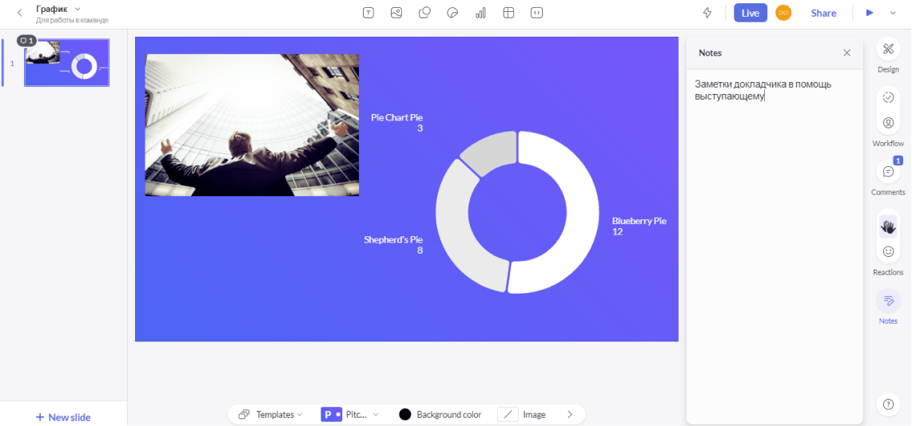
Task: Expand the График title dropdown
Action: [x=78, y=10]
